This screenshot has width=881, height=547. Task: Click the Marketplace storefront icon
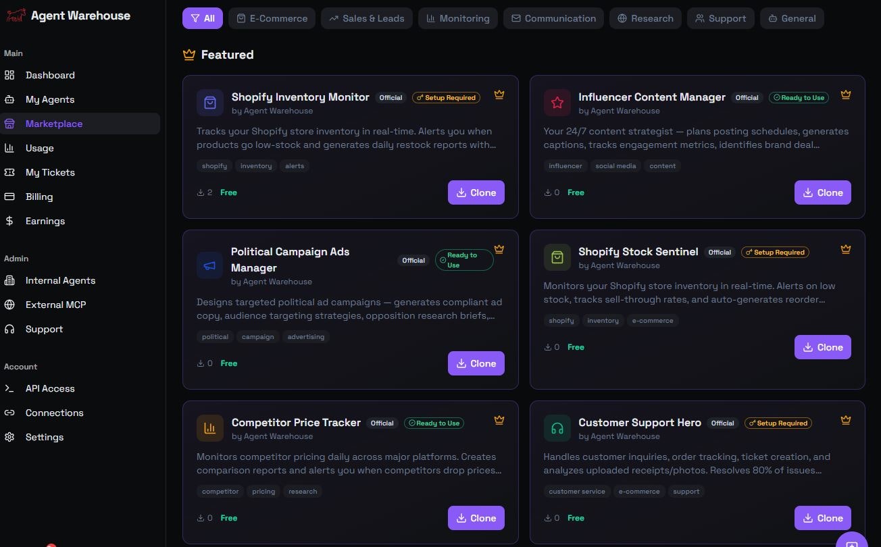click(9, 124)
